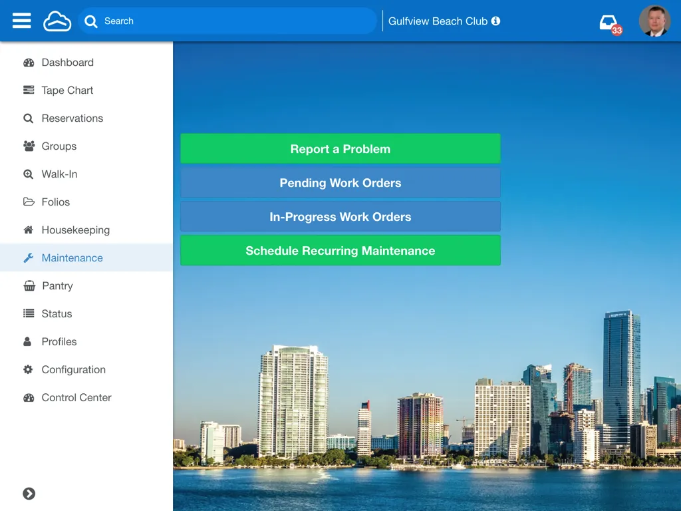This screenshot has height=511, width=681.
Task: Click the Report a Problem button
Action: click(x=340, y=148)
